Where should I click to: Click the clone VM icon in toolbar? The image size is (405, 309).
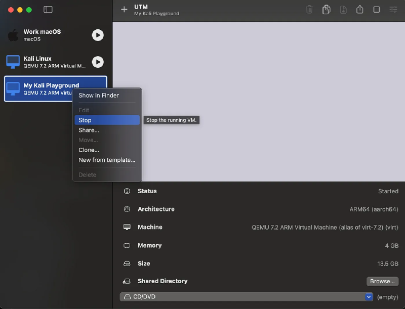point(327,10)
